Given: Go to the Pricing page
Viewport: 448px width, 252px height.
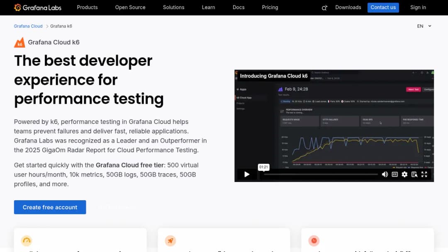Looking at the screenshot, I should [x=270, y=7].
